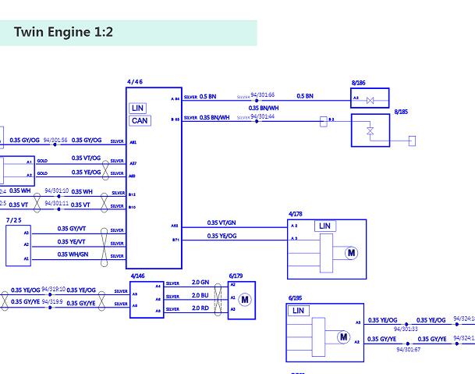Click the wire label 0.35 VT/OG
The height and width of the screenshot is (374, 475).
[x=86, y=158]
